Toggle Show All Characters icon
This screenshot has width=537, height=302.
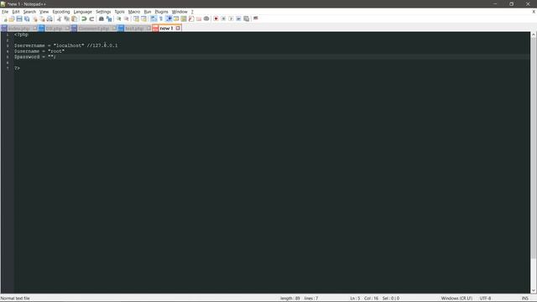click(161, 18)
